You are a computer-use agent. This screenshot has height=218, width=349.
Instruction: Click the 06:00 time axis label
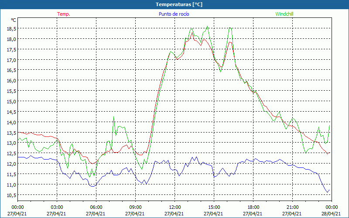(96, 207)
